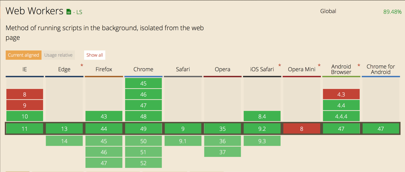The height and width of the screenshot is (172, 405).
Task: Select the Safari 9.1 cell
Action: click(183, 141)
